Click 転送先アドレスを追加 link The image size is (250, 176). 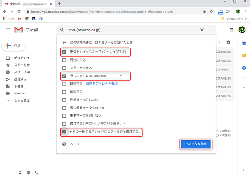[x=102, y=84]
